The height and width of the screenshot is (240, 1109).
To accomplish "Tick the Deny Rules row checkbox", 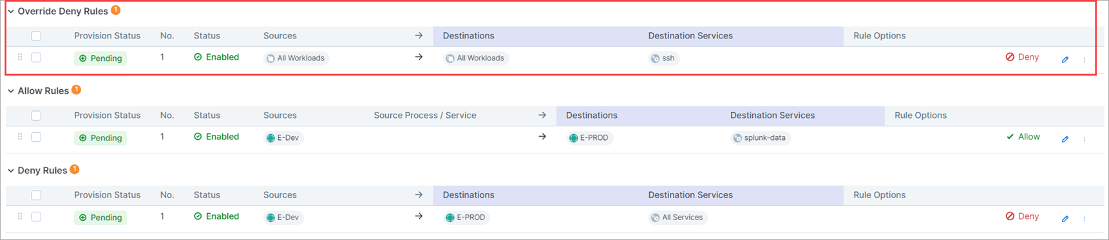I will tap(36, 216).
